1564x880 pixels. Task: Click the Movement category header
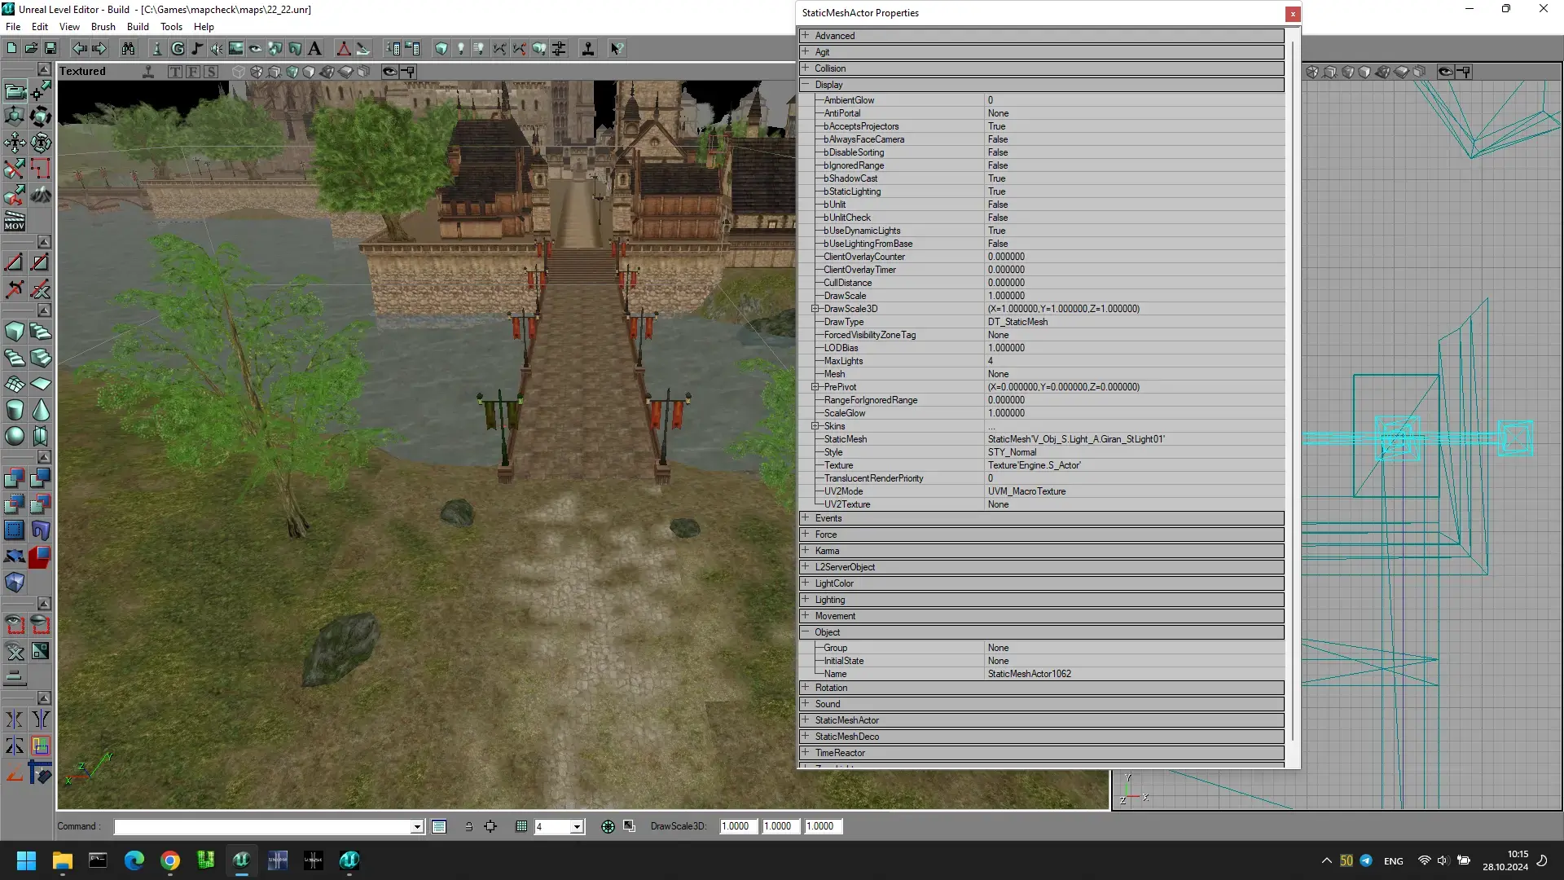pos(1042,616)
